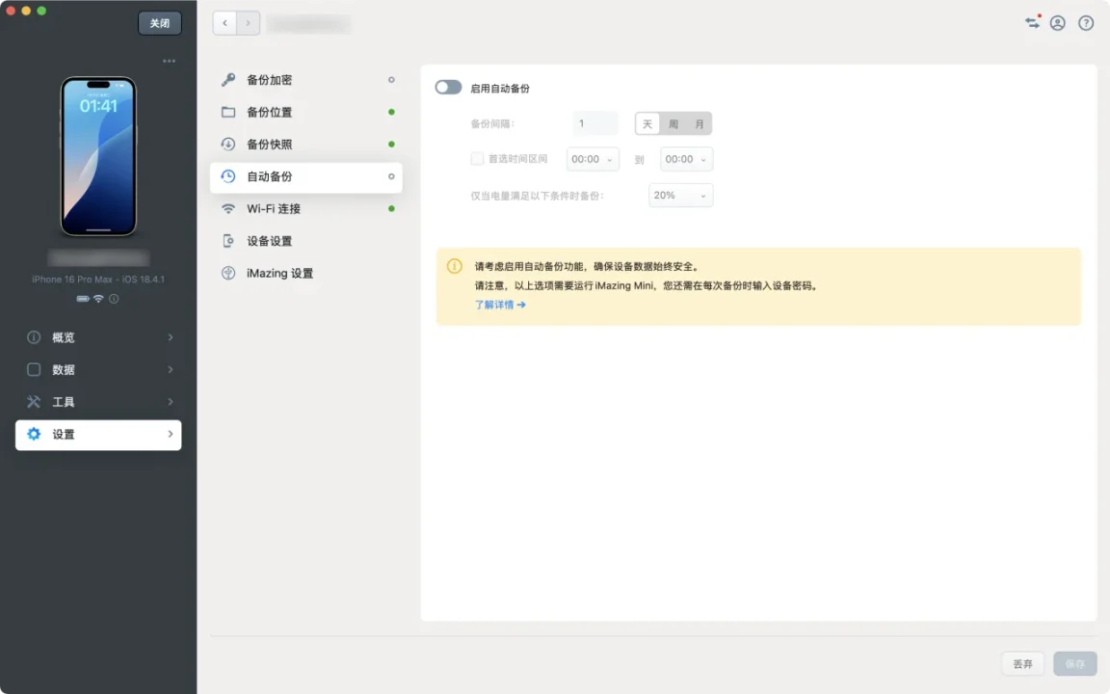The image size is (1110, 694).
Task: Go back with the left arrow button
Action: pyautogui.click(x=225, y=23)
